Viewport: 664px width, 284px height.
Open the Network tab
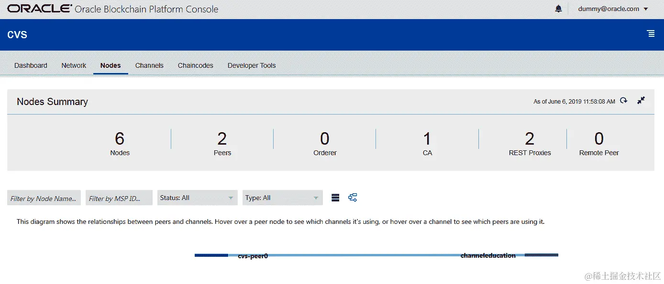point(74,65)
